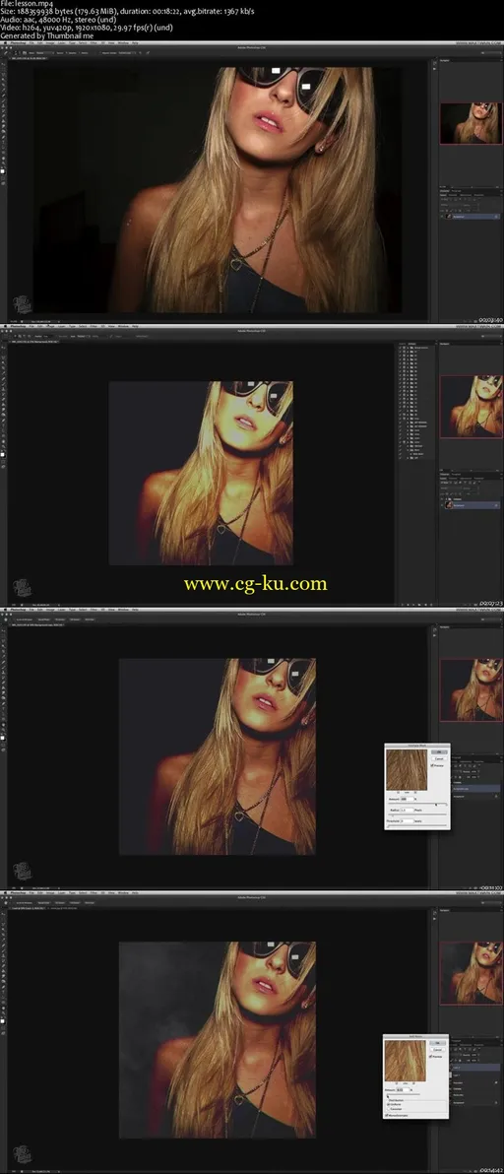Click the Threshold field in Unsharp Mask
504x1174 pixels.
[408, 821]
